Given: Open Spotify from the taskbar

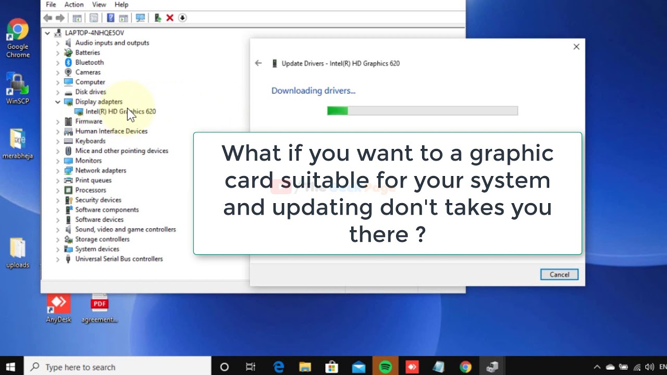Looking at the screenshot, I should (385, 367).
